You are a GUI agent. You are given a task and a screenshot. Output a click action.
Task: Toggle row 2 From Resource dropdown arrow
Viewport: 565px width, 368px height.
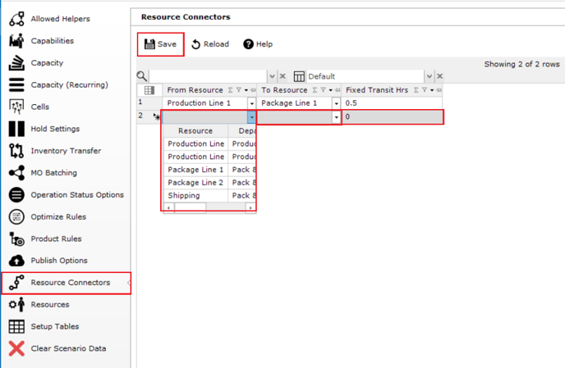[251, 117]
